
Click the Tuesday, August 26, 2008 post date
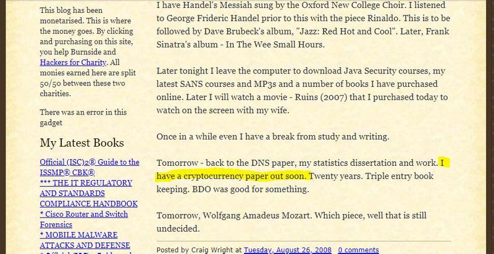pyautogui.click(x=287, y=250)
